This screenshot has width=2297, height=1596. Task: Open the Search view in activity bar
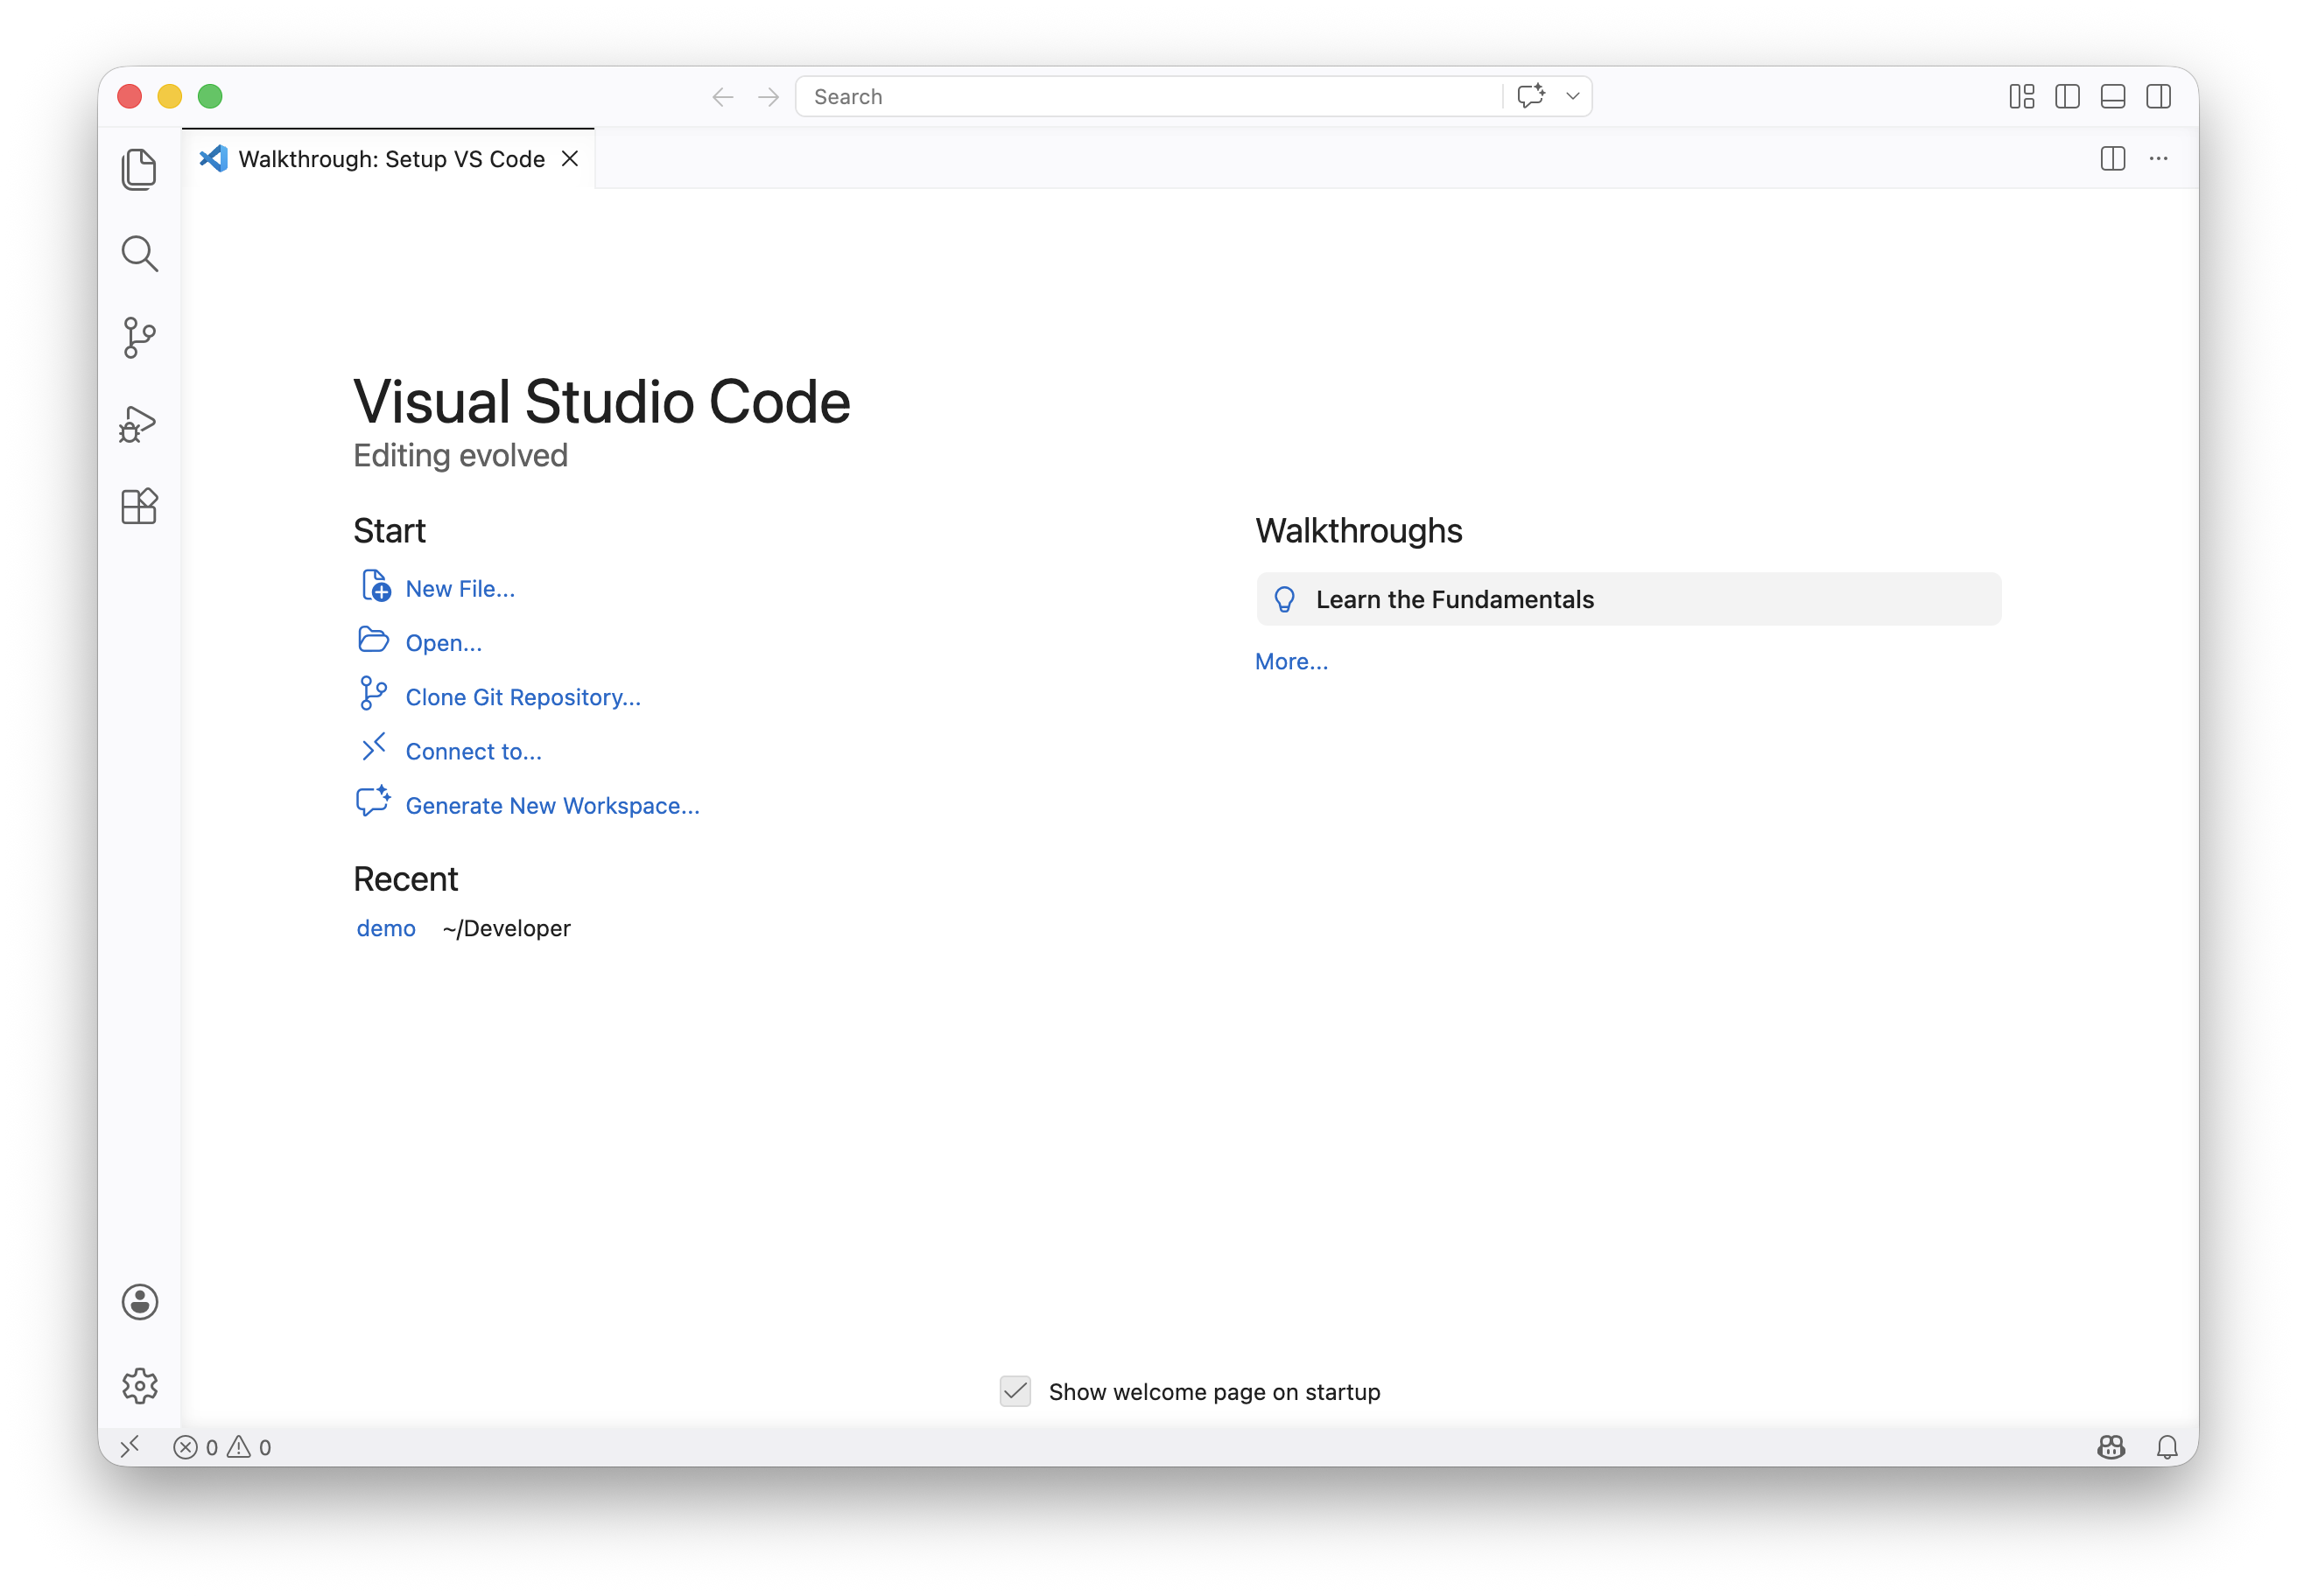(x=139, y=254)
